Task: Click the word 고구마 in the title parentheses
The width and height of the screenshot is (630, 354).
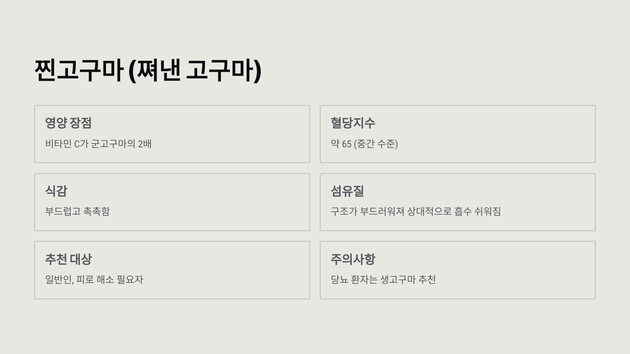Action: [220, 70]
